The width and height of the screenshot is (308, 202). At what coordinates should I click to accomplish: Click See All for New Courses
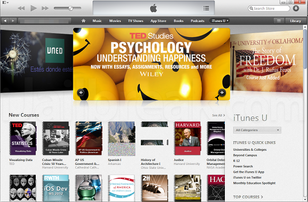click(218, 115)
